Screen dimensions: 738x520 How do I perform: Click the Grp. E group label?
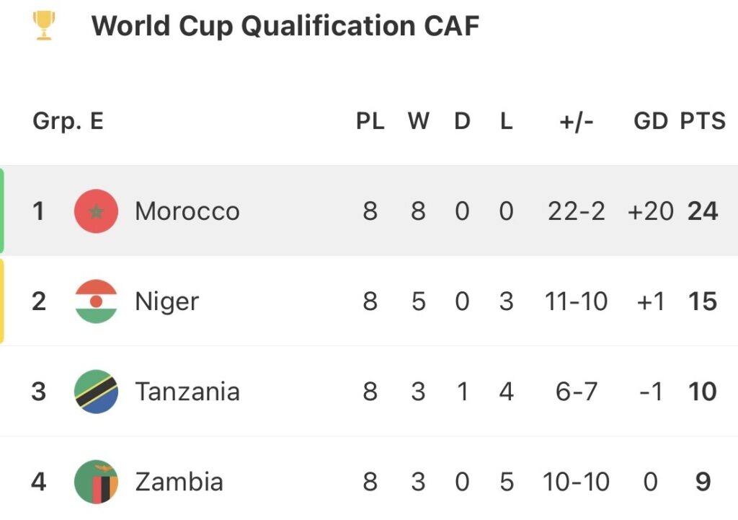(x=68, y=121)
